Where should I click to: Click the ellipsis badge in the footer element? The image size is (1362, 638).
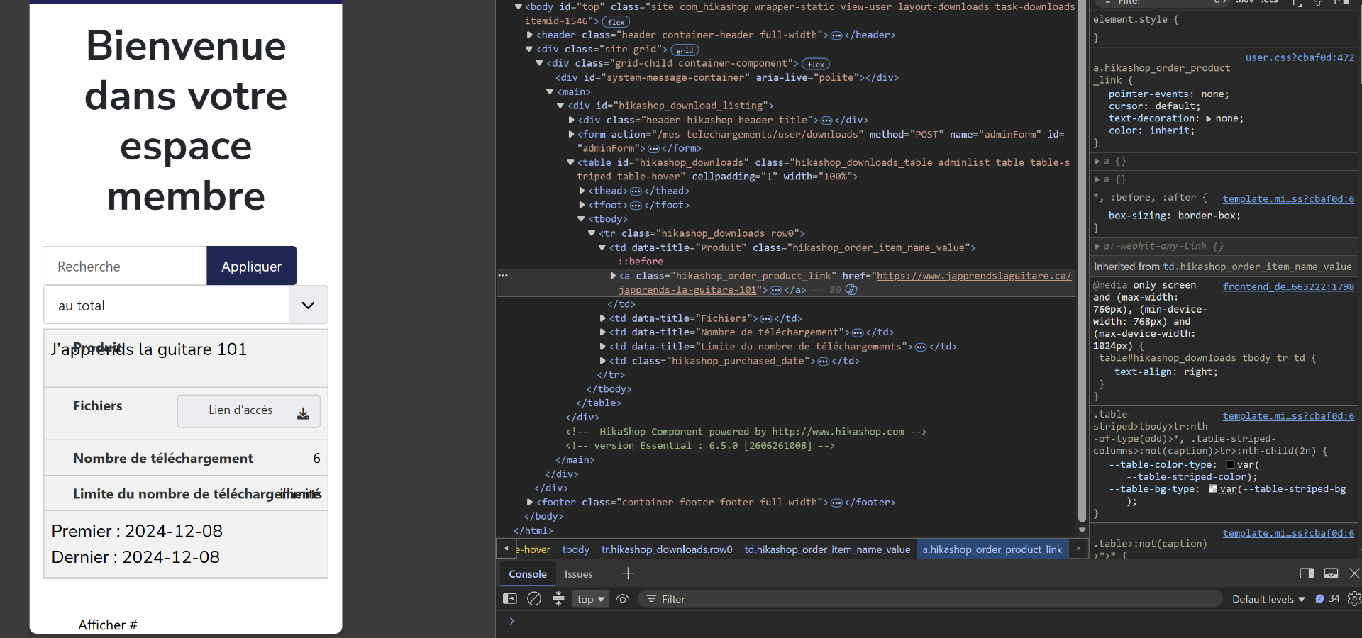[x=836, y=503]
